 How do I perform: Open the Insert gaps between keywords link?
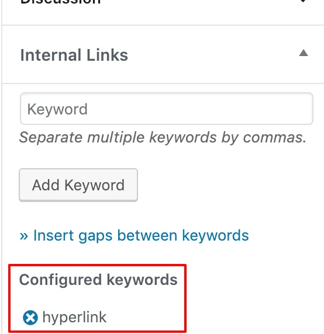click(x=134, y=235)
